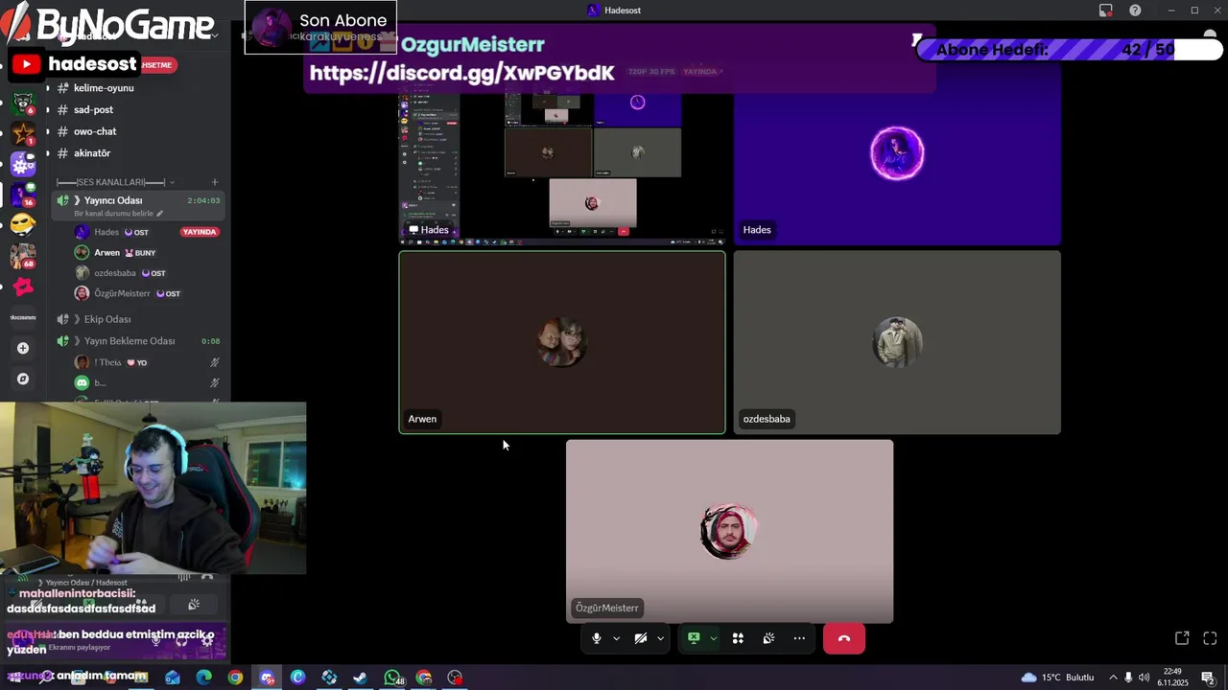Open the Discord help icon in the title bar

pos(1136,11)
